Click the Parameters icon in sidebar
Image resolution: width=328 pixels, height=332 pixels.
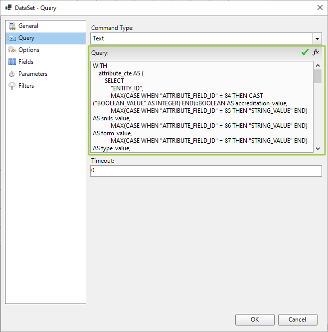12,74
